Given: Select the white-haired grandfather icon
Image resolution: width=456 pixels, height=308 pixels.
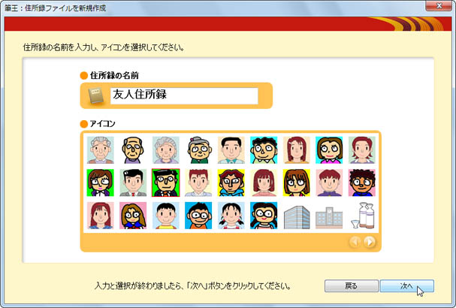Looking at the screenshot, I should (101, 149).
